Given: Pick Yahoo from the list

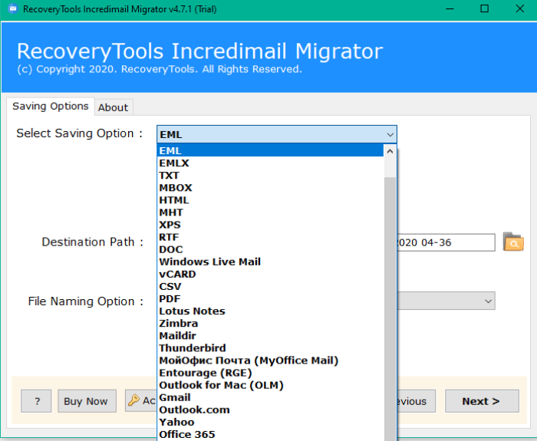Looking at the screenshot, I should (x=270, y=422).
